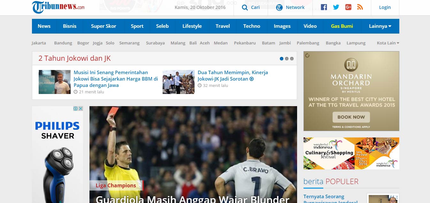Visit the Facebook page icon
430x203 pixels.
[324, 7]
